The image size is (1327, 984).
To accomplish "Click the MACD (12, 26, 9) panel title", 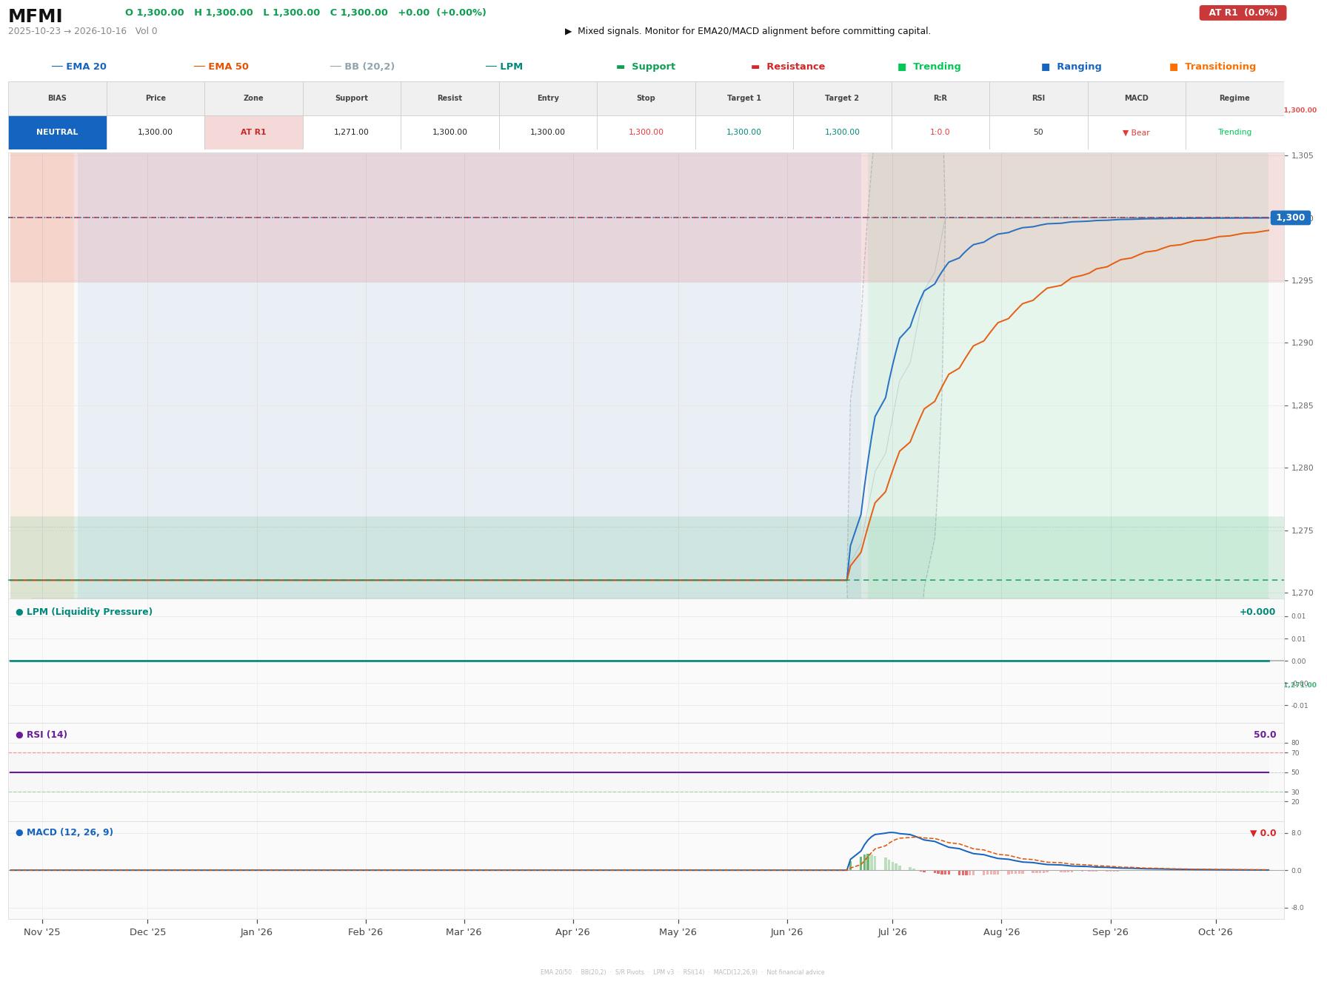I will tap(64, 832).
